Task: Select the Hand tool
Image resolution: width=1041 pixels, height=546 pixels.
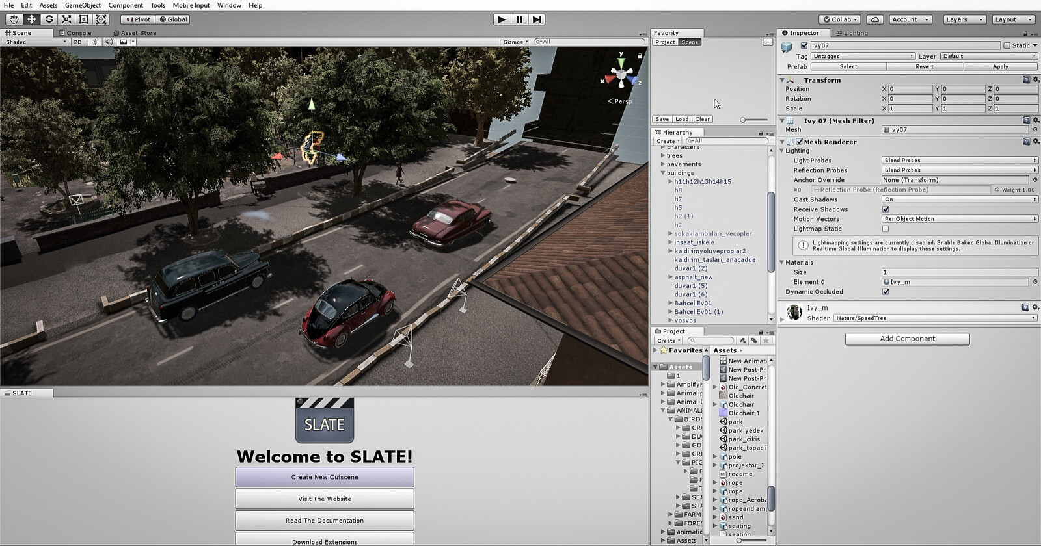Action: pyautogui.click(x=14, y=19)
